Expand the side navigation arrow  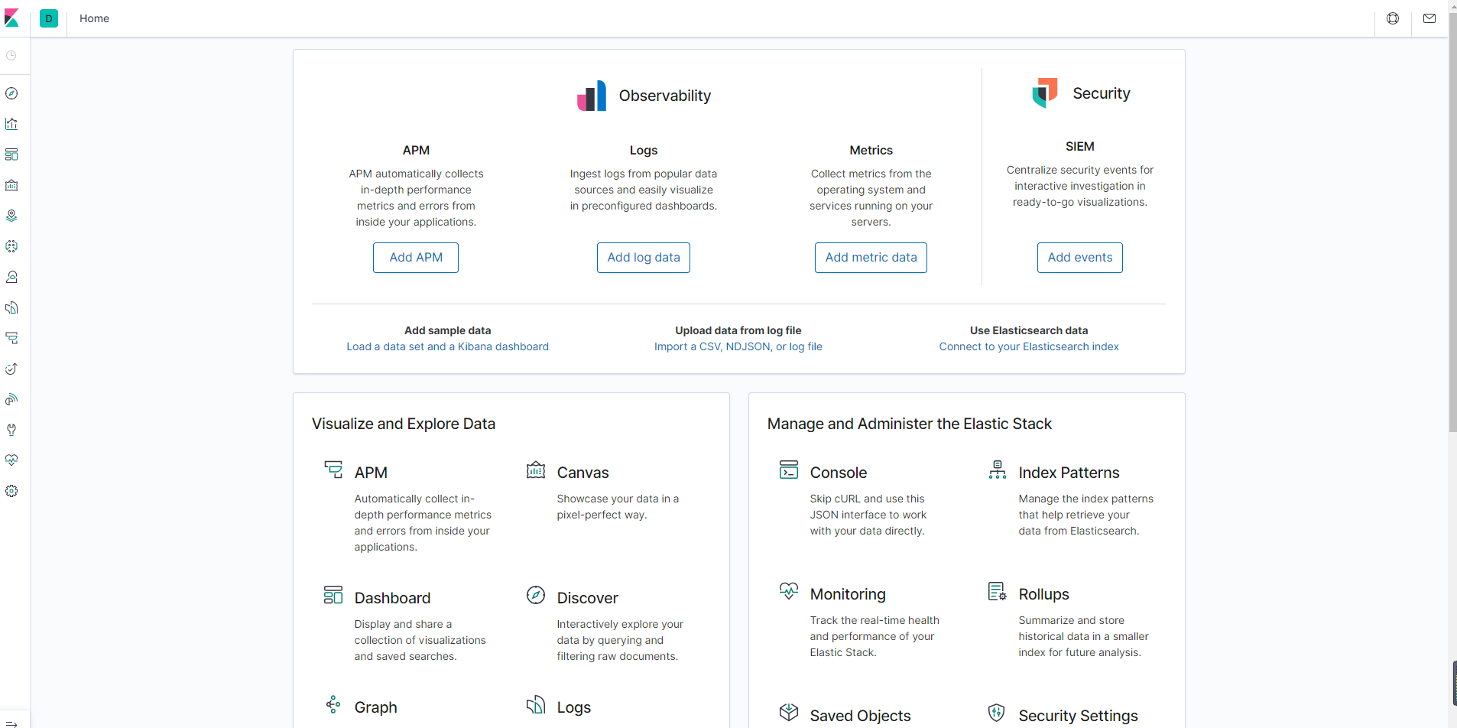click(11, 723)
